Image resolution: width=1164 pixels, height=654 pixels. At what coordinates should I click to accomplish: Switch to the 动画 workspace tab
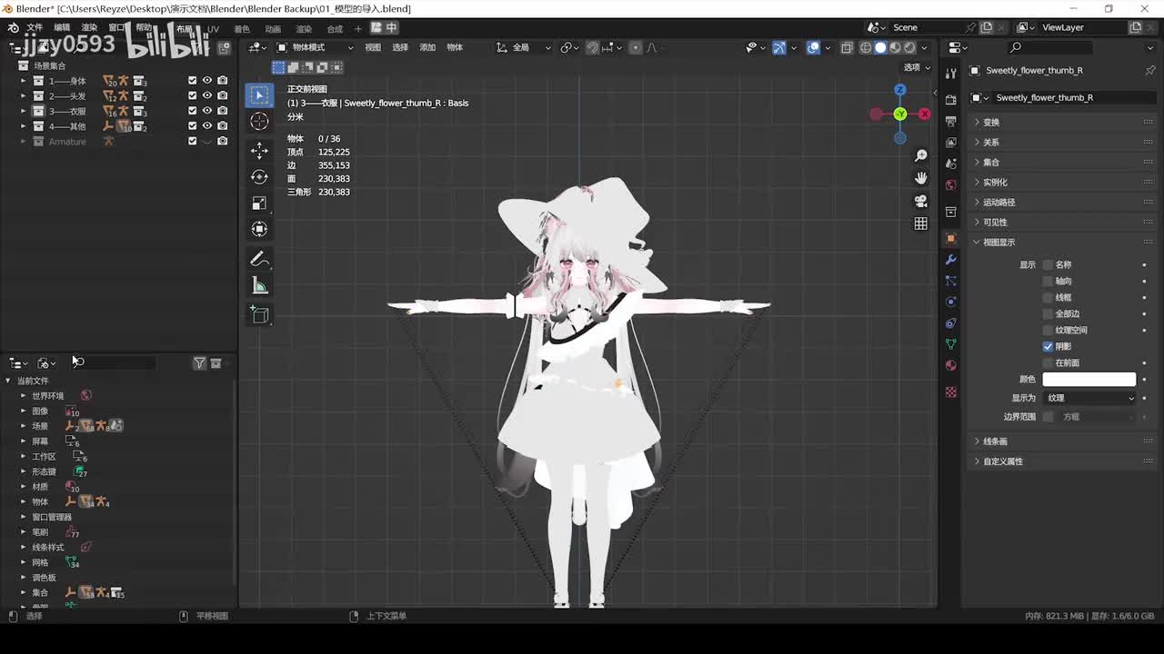[x=273, y=28]
